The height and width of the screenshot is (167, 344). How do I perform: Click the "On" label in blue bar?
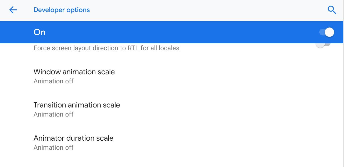pos(40,32)
